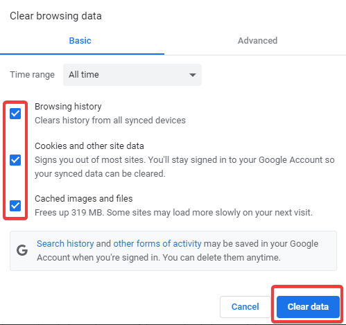Click the Cached images and files label

point(84,199)
